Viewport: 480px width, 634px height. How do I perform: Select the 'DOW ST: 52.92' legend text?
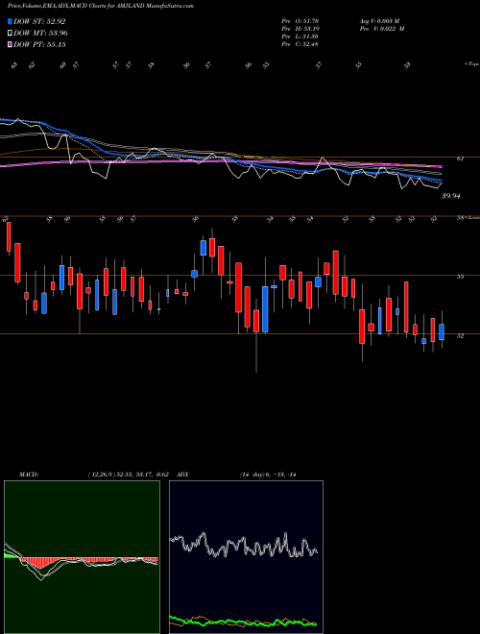(x=39, y=21)
